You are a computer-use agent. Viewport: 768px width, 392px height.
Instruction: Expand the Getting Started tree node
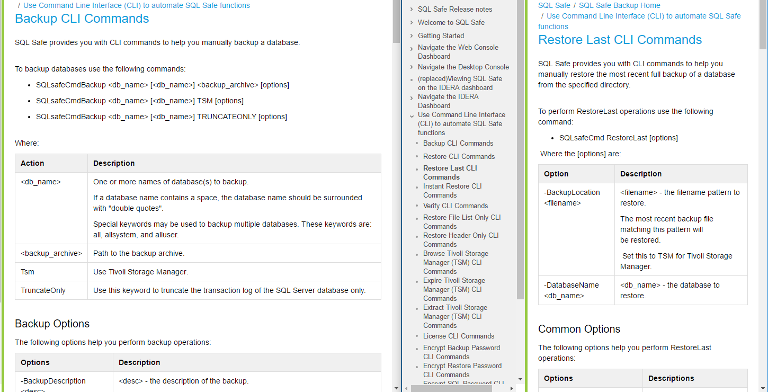click(412, 35)
